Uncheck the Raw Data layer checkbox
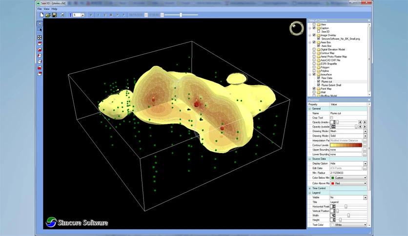Image resolution: width=408 pixels, height=236 pixels. click(319, 78)
